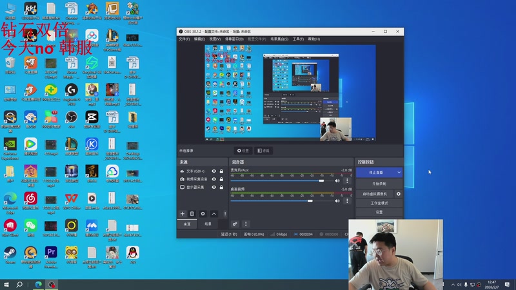Open the 场景集合(S) menu
This screenshot has width=516, height=290.
click(x=279, y=39)
